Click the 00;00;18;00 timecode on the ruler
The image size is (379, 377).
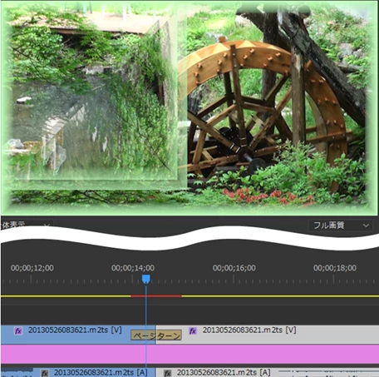pyautogui.click(x=335, y=268)
